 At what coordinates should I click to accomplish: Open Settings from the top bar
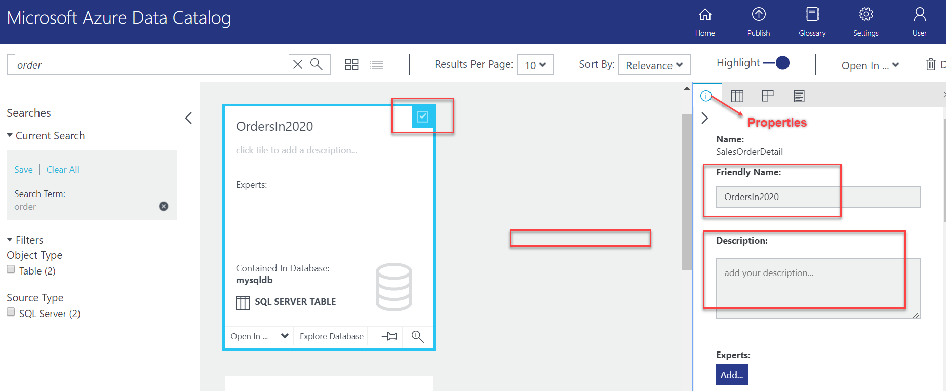(866, 22)
